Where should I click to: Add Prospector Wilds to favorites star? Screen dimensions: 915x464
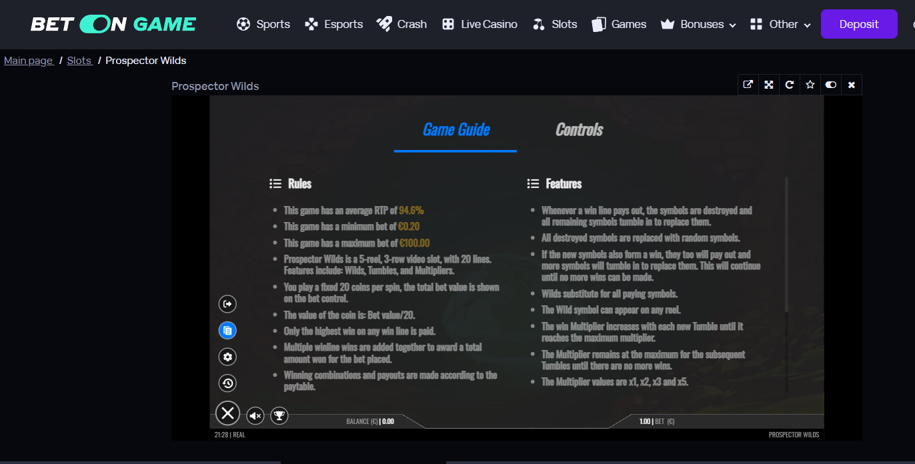[x=810, y=85]
